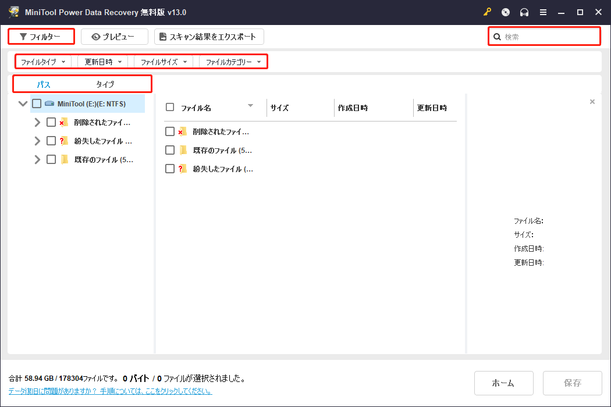Click 削除されたファイル folder icon in file list
Viewport: 611px width, 407px height.
coord(182,131)
